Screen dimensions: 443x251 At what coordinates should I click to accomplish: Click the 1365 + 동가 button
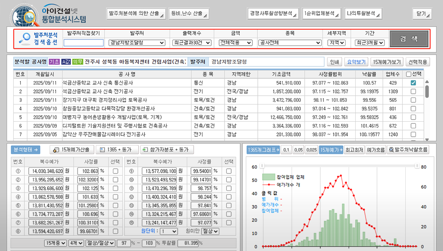117,150
